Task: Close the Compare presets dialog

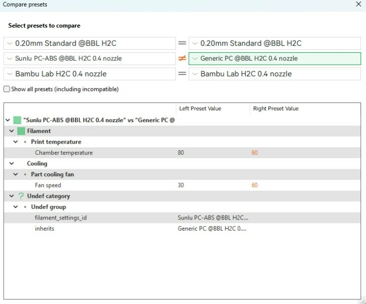Action: click(x=358, y=5)
